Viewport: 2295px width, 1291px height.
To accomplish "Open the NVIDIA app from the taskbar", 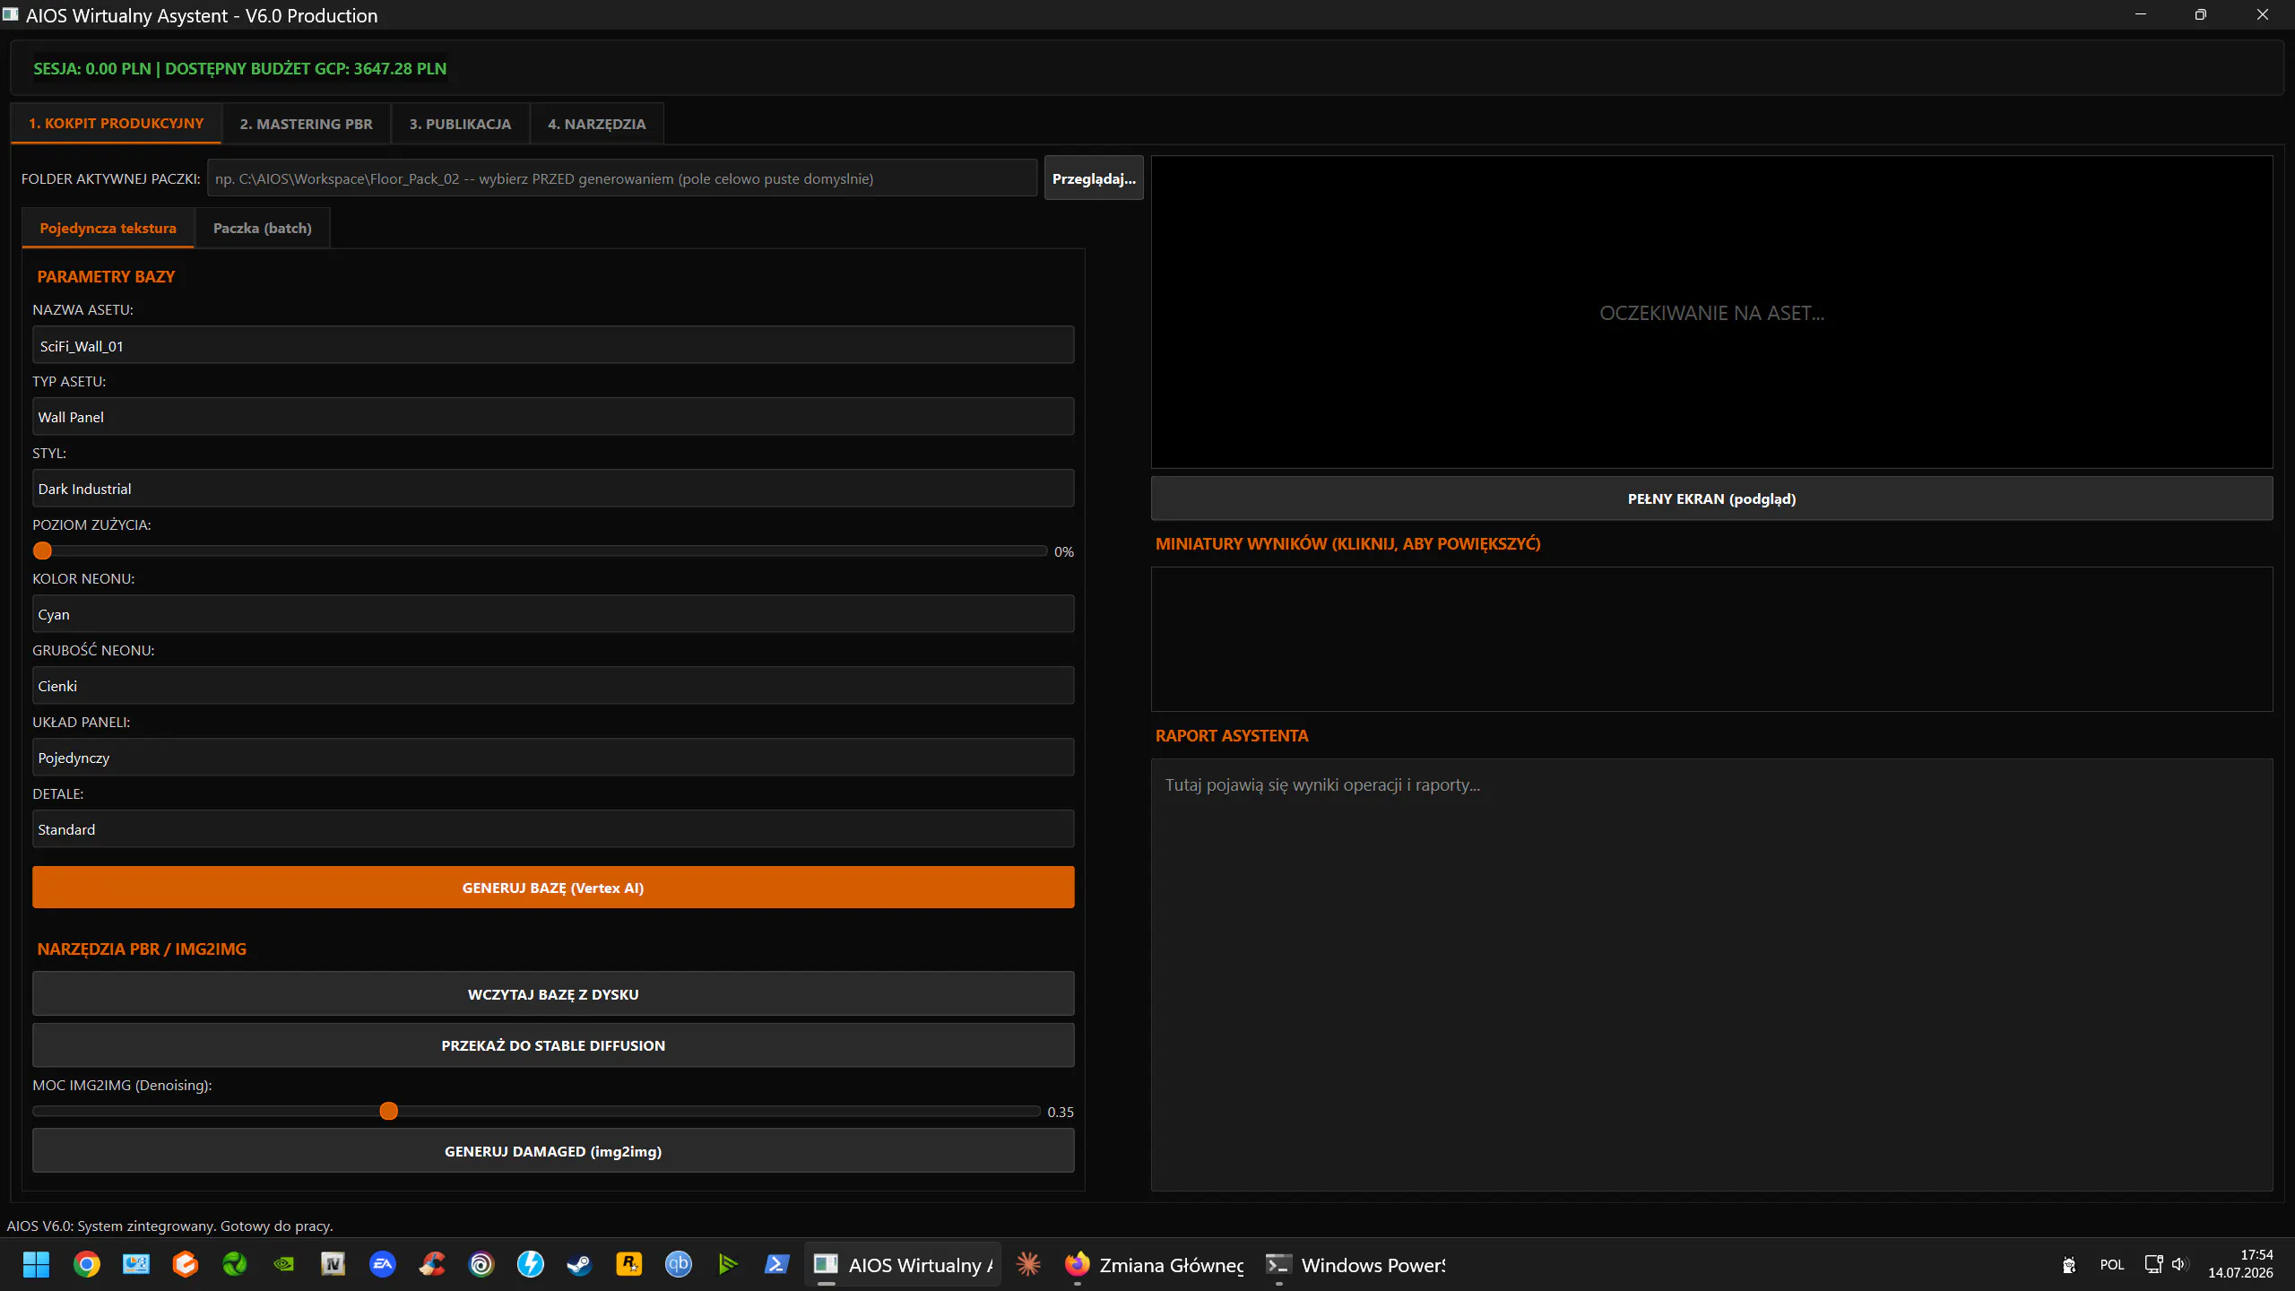I will [284, 1264].
